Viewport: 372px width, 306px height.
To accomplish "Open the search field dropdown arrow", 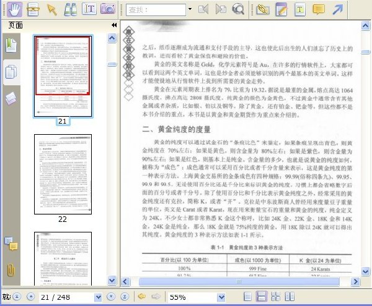I will pyautogui.click(x=190, y=9).
